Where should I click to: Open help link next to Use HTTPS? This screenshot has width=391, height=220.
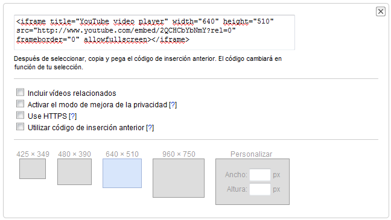tap(72, 116)
